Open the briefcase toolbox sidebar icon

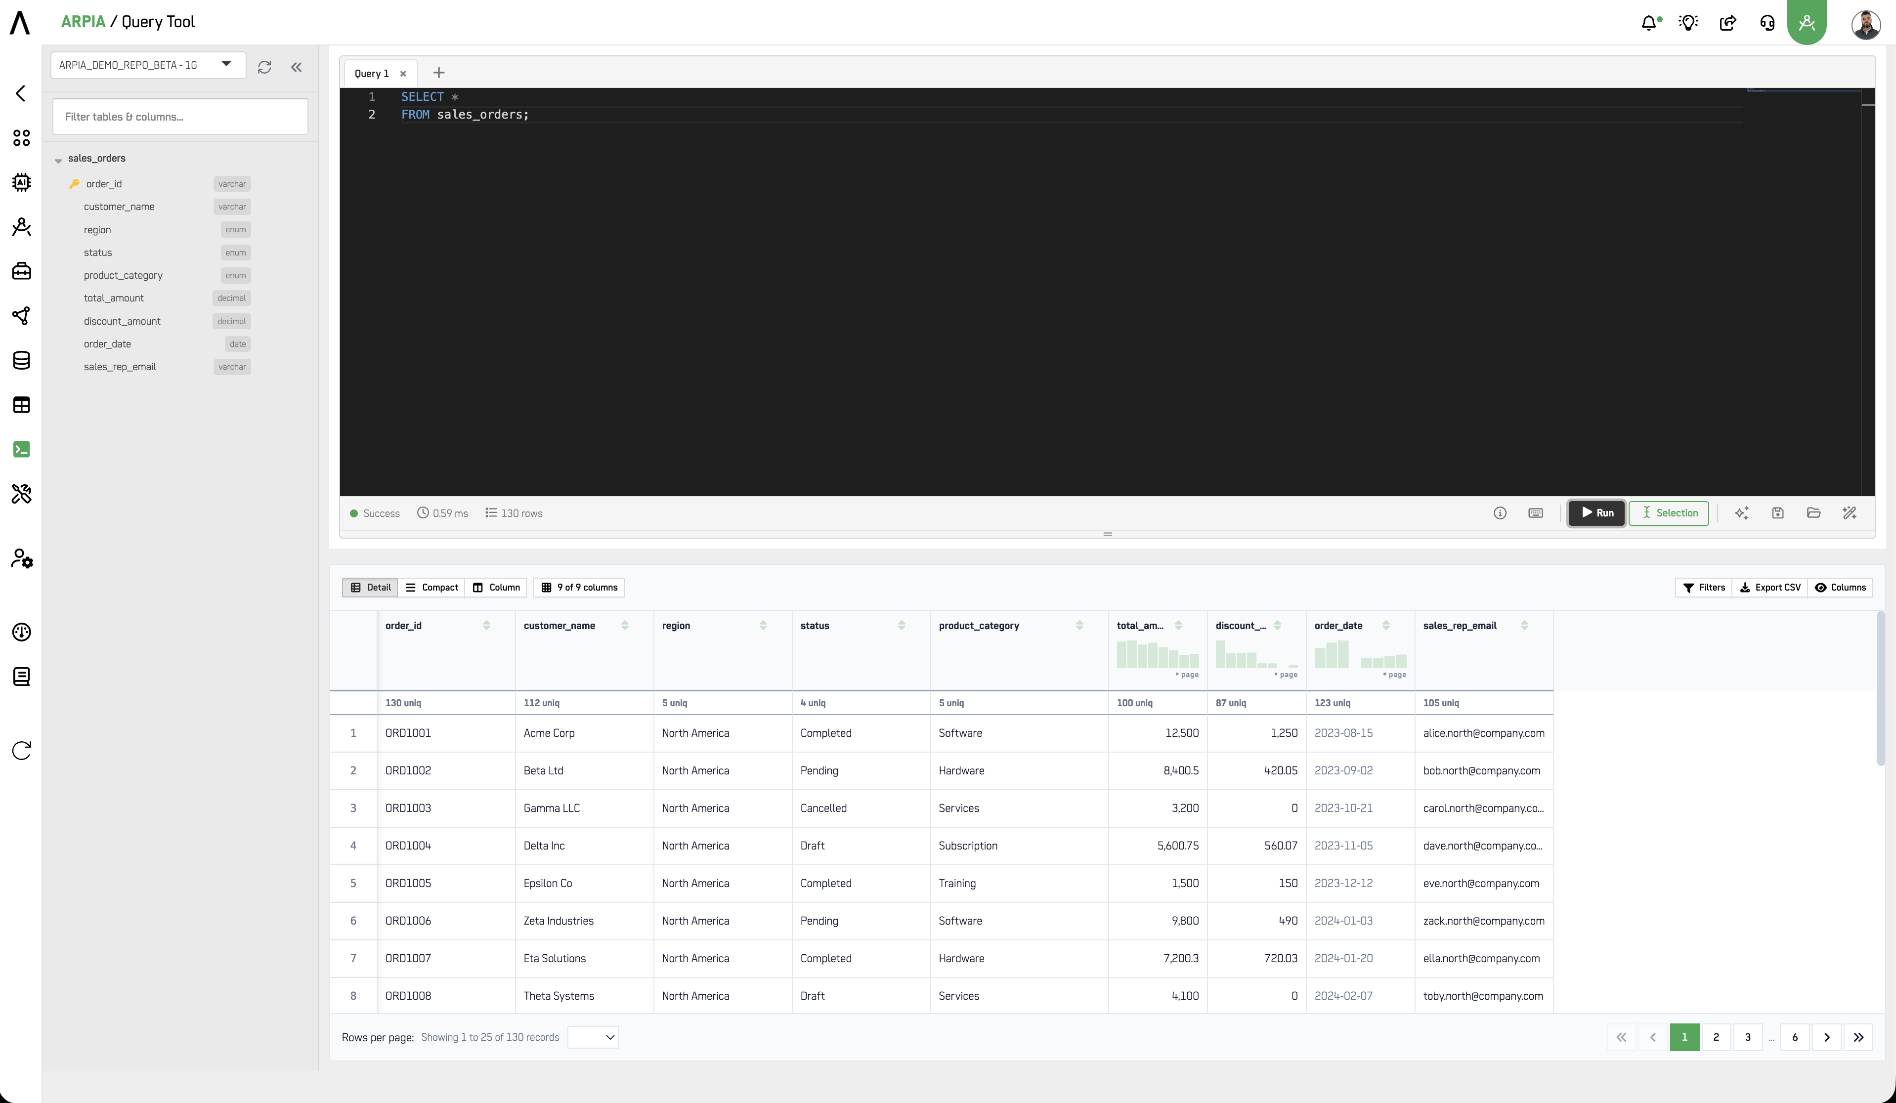coord(22,271)
